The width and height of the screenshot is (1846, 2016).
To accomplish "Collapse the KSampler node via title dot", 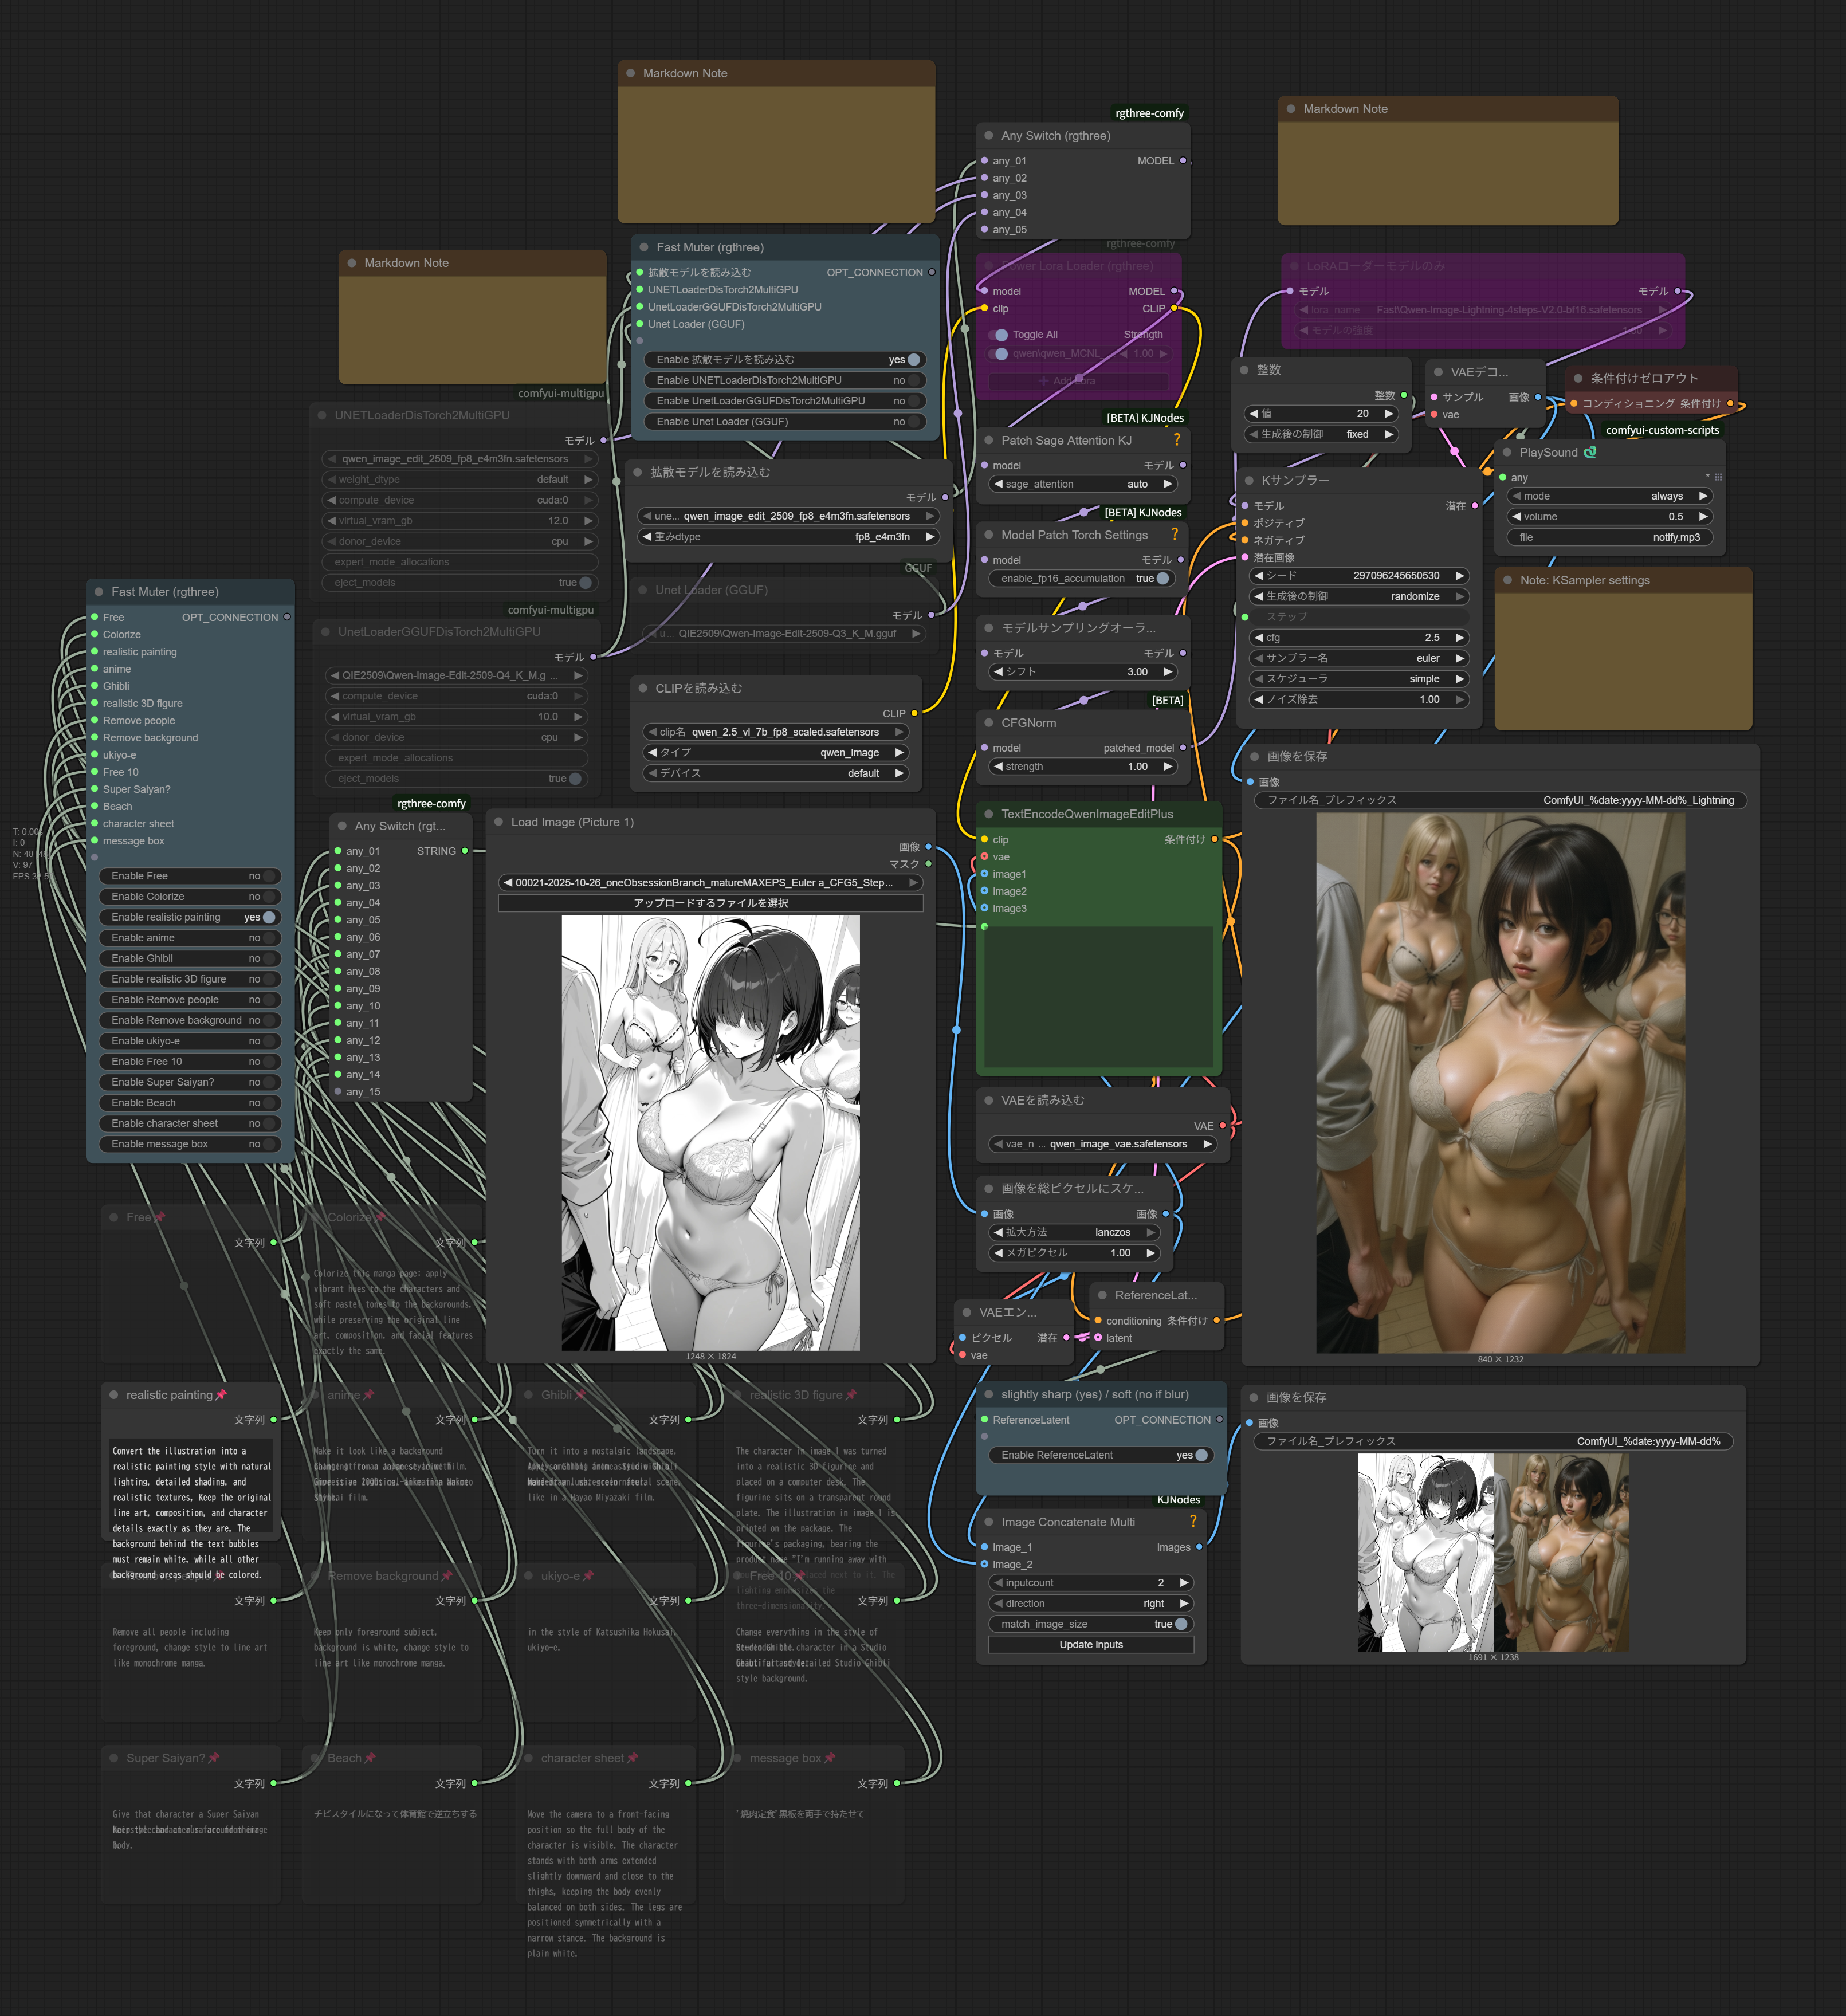I will point(1248,480).
